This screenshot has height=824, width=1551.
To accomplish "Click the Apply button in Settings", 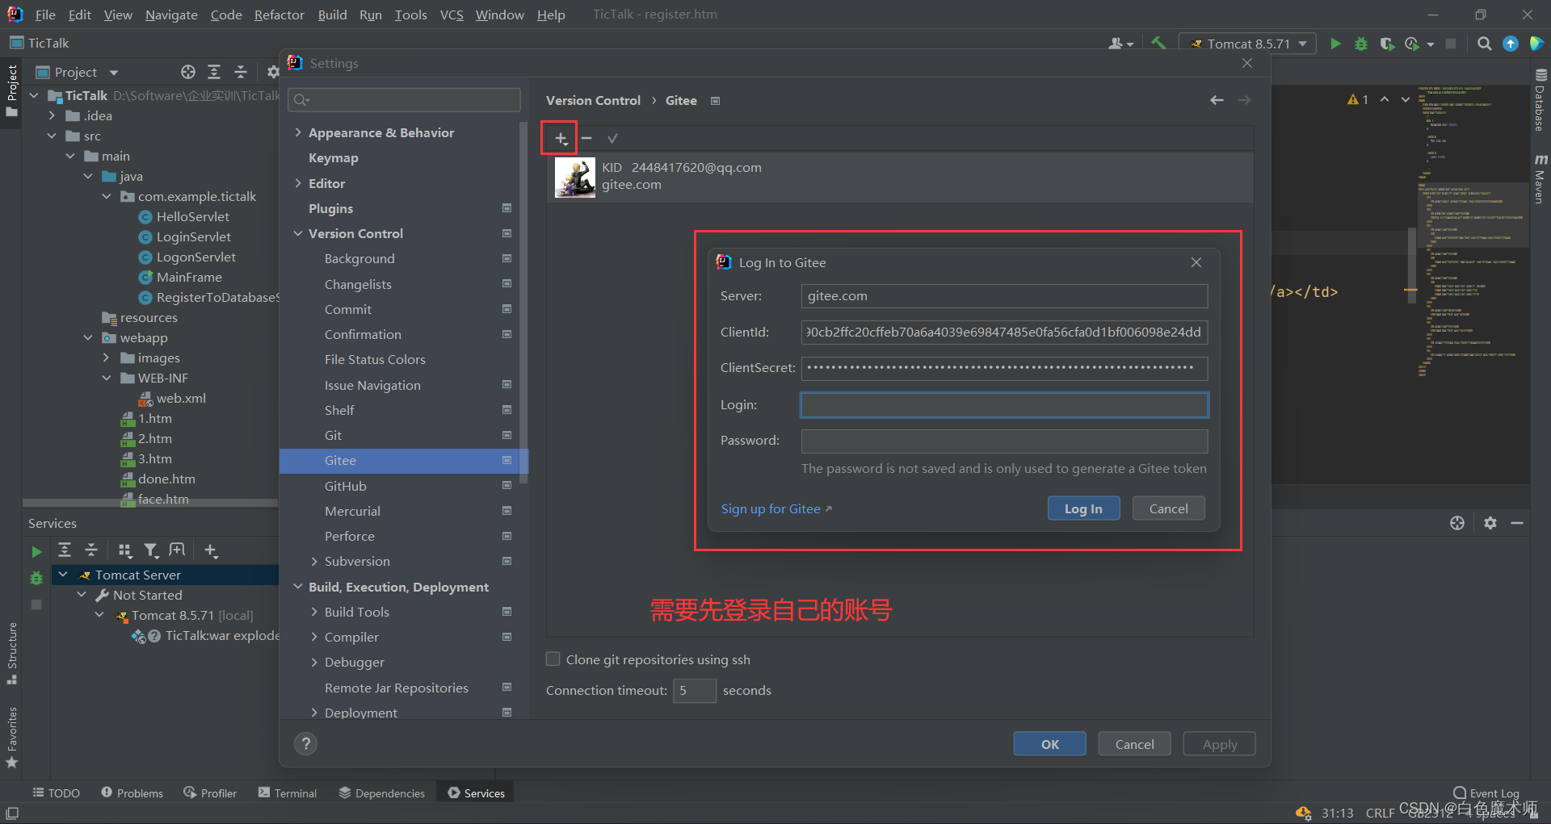I will pyautogui.click(x=1219, y=744).
